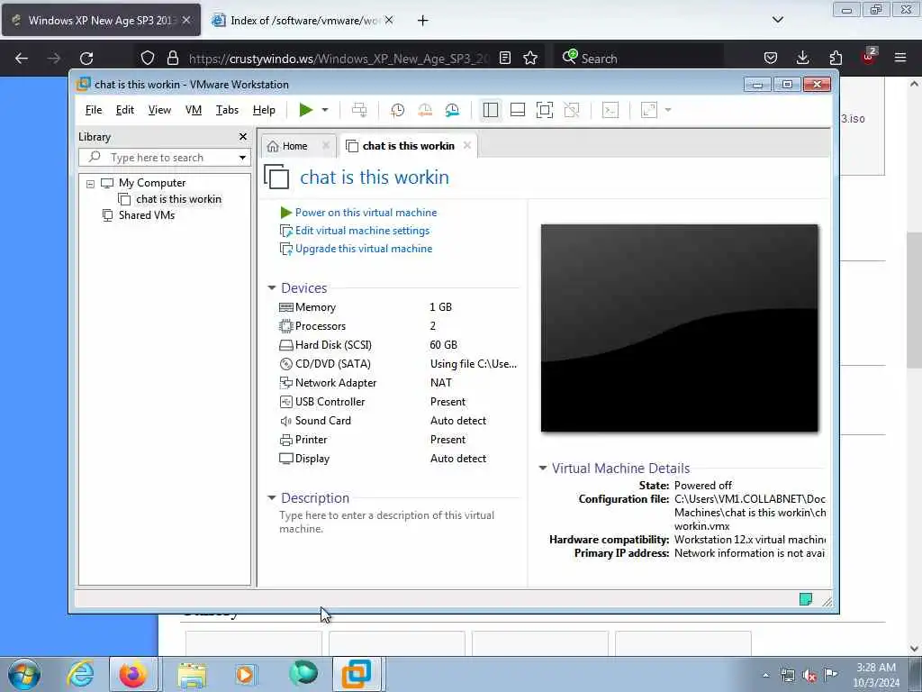
Task: Open the power options dropdown arrow
Action: pyautogui.click(x=324, y=110)
